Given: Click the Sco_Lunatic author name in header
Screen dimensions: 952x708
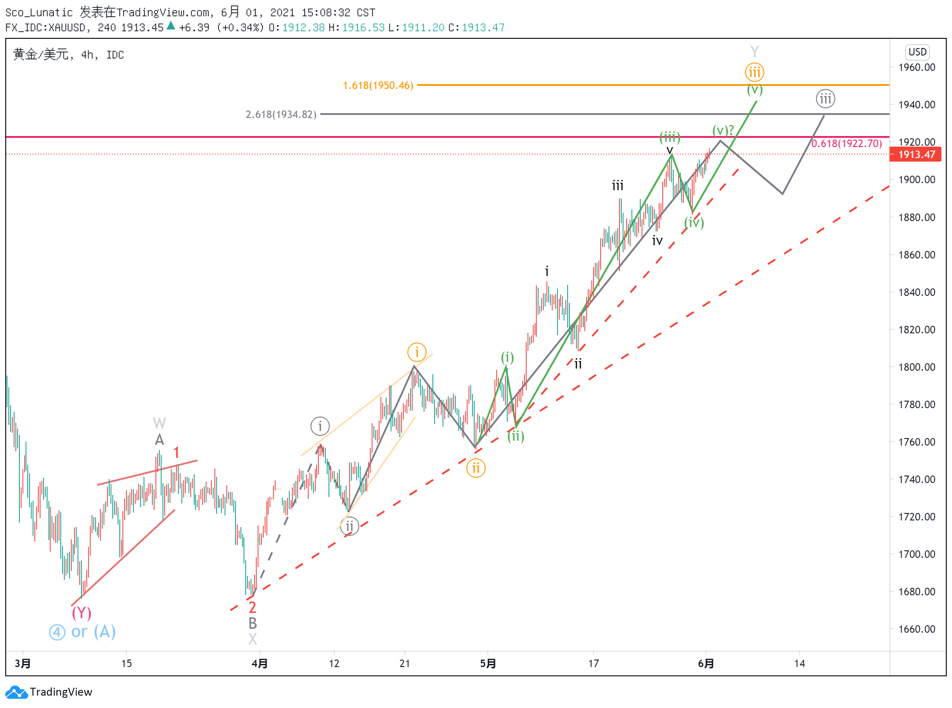Looking at the screenshot, I should pyautogui.click(x=39, y=13).
